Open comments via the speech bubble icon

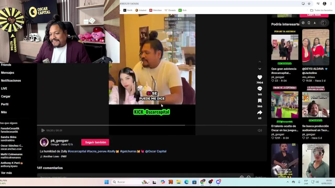tap(260, 89)
